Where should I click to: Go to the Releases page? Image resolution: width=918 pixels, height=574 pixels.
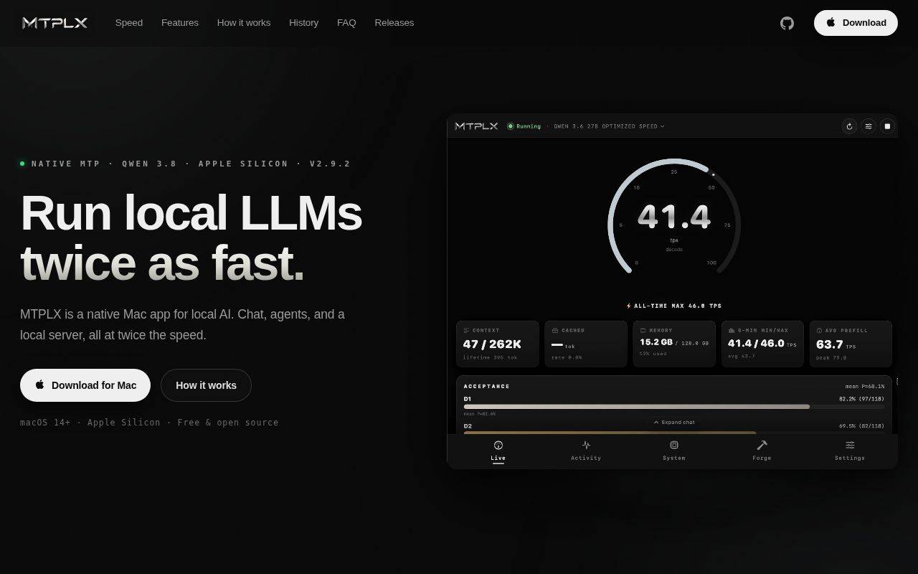394,23
